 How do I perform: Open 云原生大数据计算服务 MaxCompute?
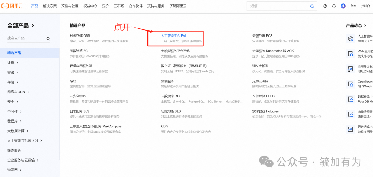pyautogui.click(x=95, y=126)
